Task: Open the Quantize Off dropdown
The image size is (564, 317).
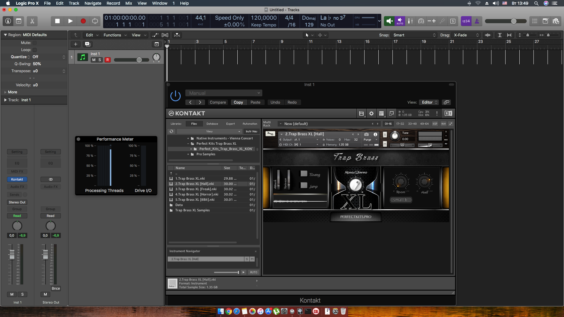Action: click(x=49, y=57)
